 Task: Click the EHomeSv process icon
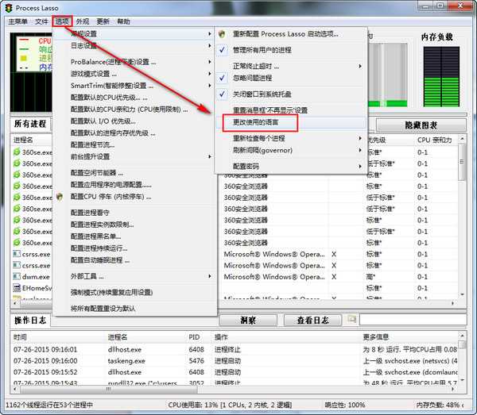coord(17,289)
